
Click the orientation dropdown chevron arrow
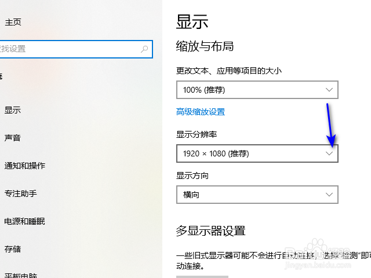(x=329, y=195)
